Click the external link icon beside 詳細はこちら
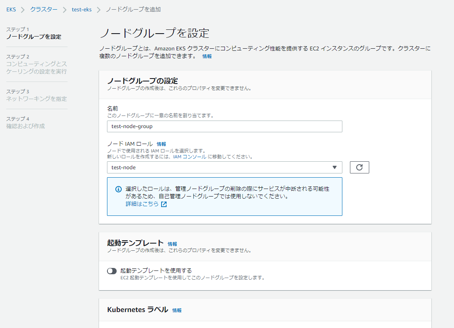The image size is (454, 328). coord(164,205)
